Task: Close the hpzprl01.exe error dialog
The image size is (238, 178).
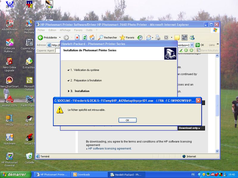Action: point(198,101)
